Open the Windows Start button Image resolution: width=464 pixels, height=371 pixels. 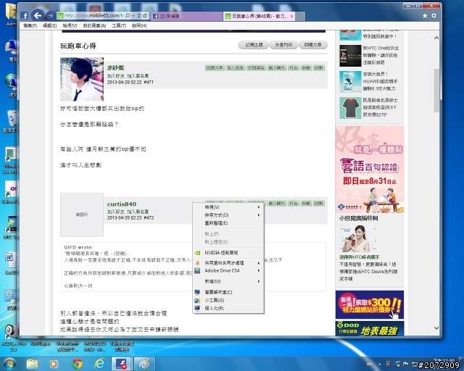9,364
